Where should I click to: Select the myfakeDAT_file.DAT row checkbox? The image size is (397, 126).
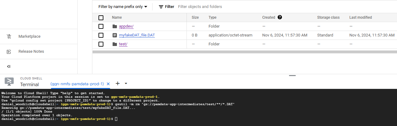[x=101, y=35]
